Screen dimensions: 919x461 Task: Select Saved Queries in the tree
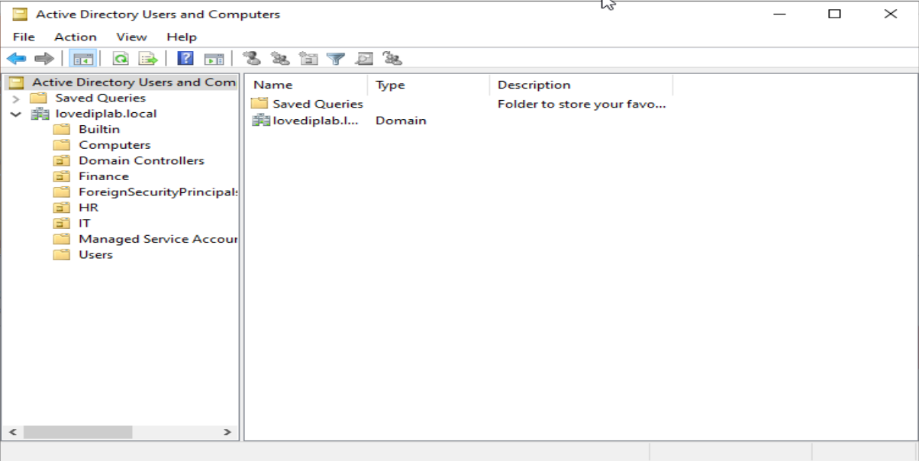point(100,98)
